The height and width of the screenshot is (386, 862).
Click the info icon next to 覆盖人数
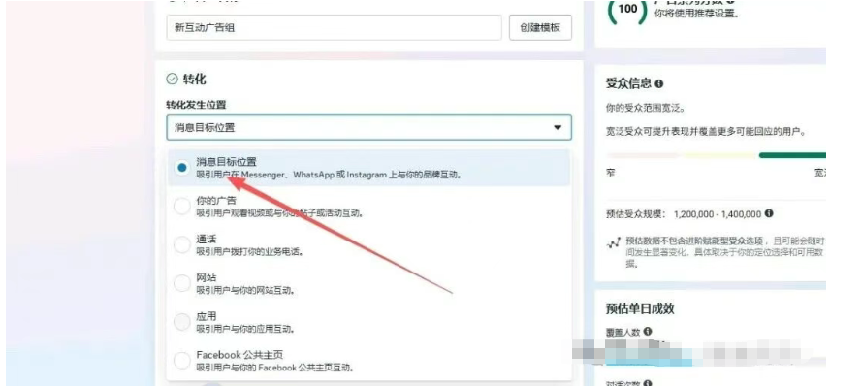point(648,332)
